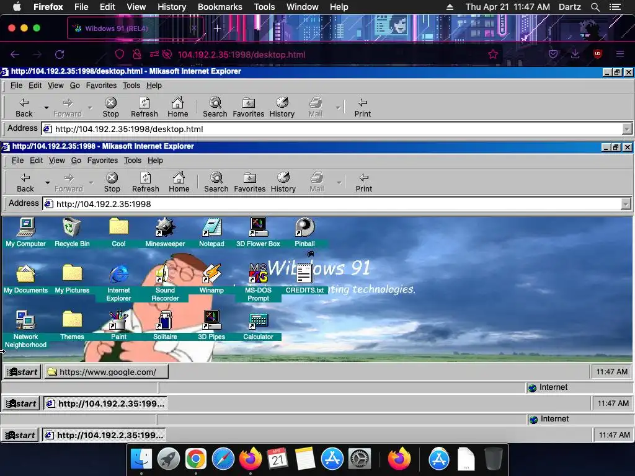635x476 pixels.
Task: Click the bottommost Start button
Action: [20, 435]
